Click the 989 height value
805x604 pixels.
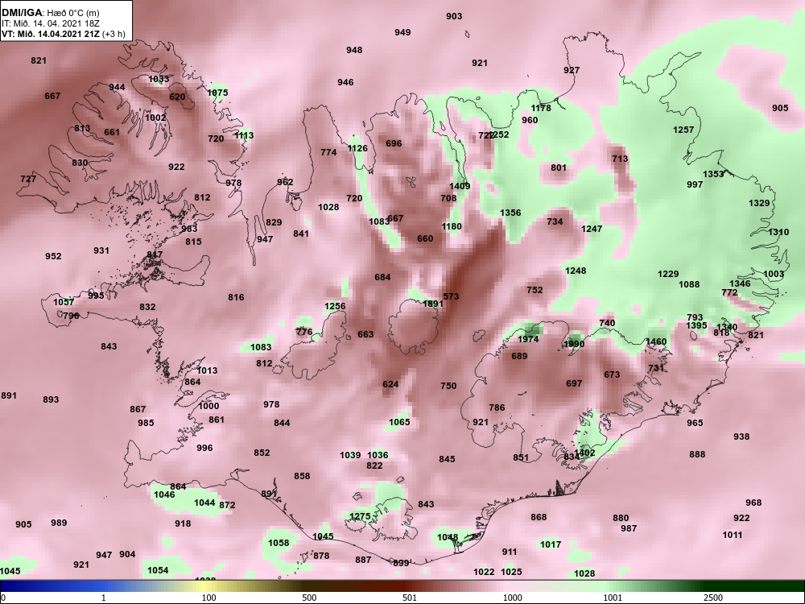59,523
